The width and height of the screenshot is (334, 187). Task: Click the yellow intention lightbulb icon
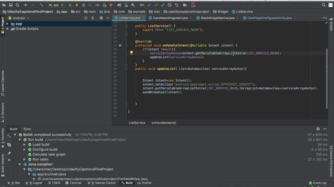pos(132,52)
